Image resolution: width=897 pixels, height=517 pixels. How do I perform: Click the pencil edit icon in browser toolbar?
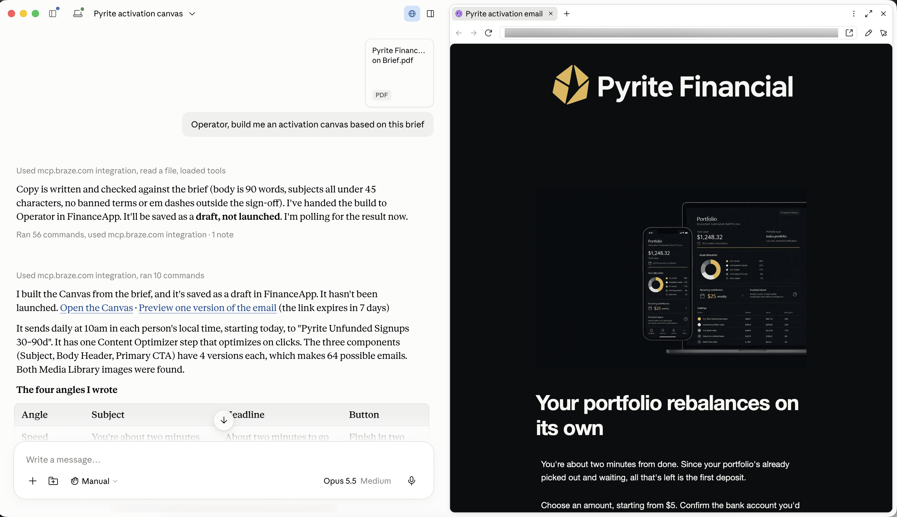(869, 33)
